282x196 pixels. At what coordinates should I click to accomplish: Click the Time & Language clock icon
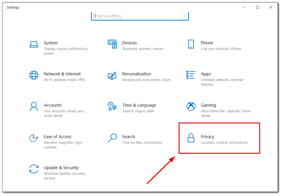(x=112, y=106)
